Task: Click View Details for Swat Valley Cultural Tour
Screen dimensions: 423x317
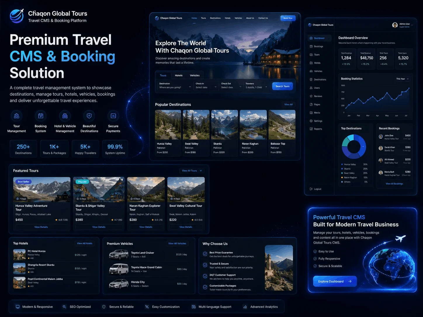Action: [186, 227]
